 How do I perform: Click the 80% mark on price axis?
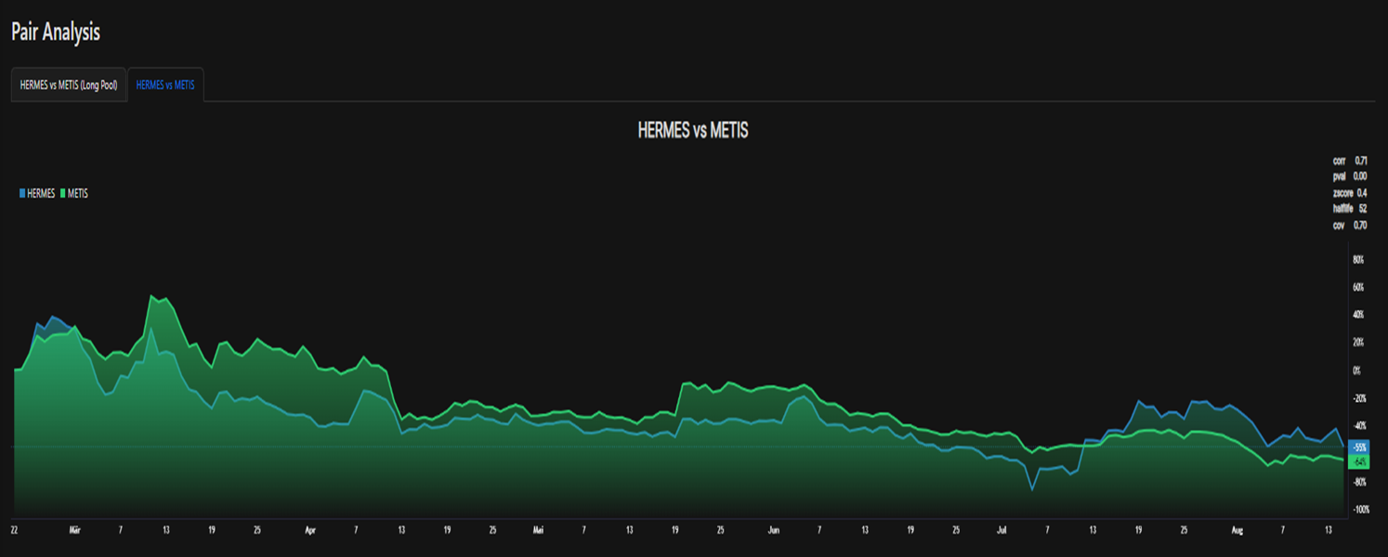tap(1357, 259)
